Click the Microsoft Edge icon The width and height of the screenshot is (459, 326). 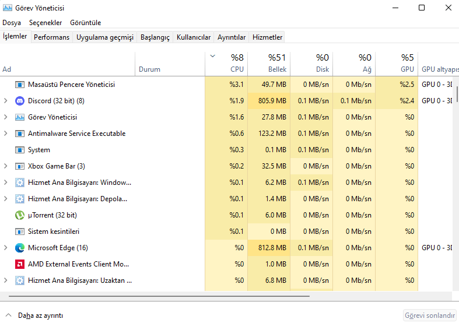pyautogui.click(x=20, y=248)
